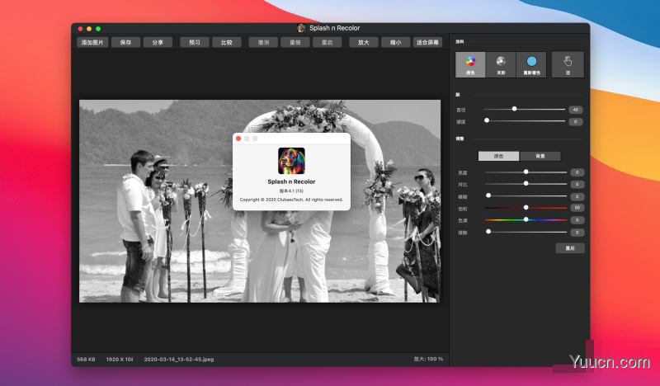Click the hardness value field showing 0
The width and height of the screenshot is (660, 386).
pyautogui.click(x=575, y=121)
